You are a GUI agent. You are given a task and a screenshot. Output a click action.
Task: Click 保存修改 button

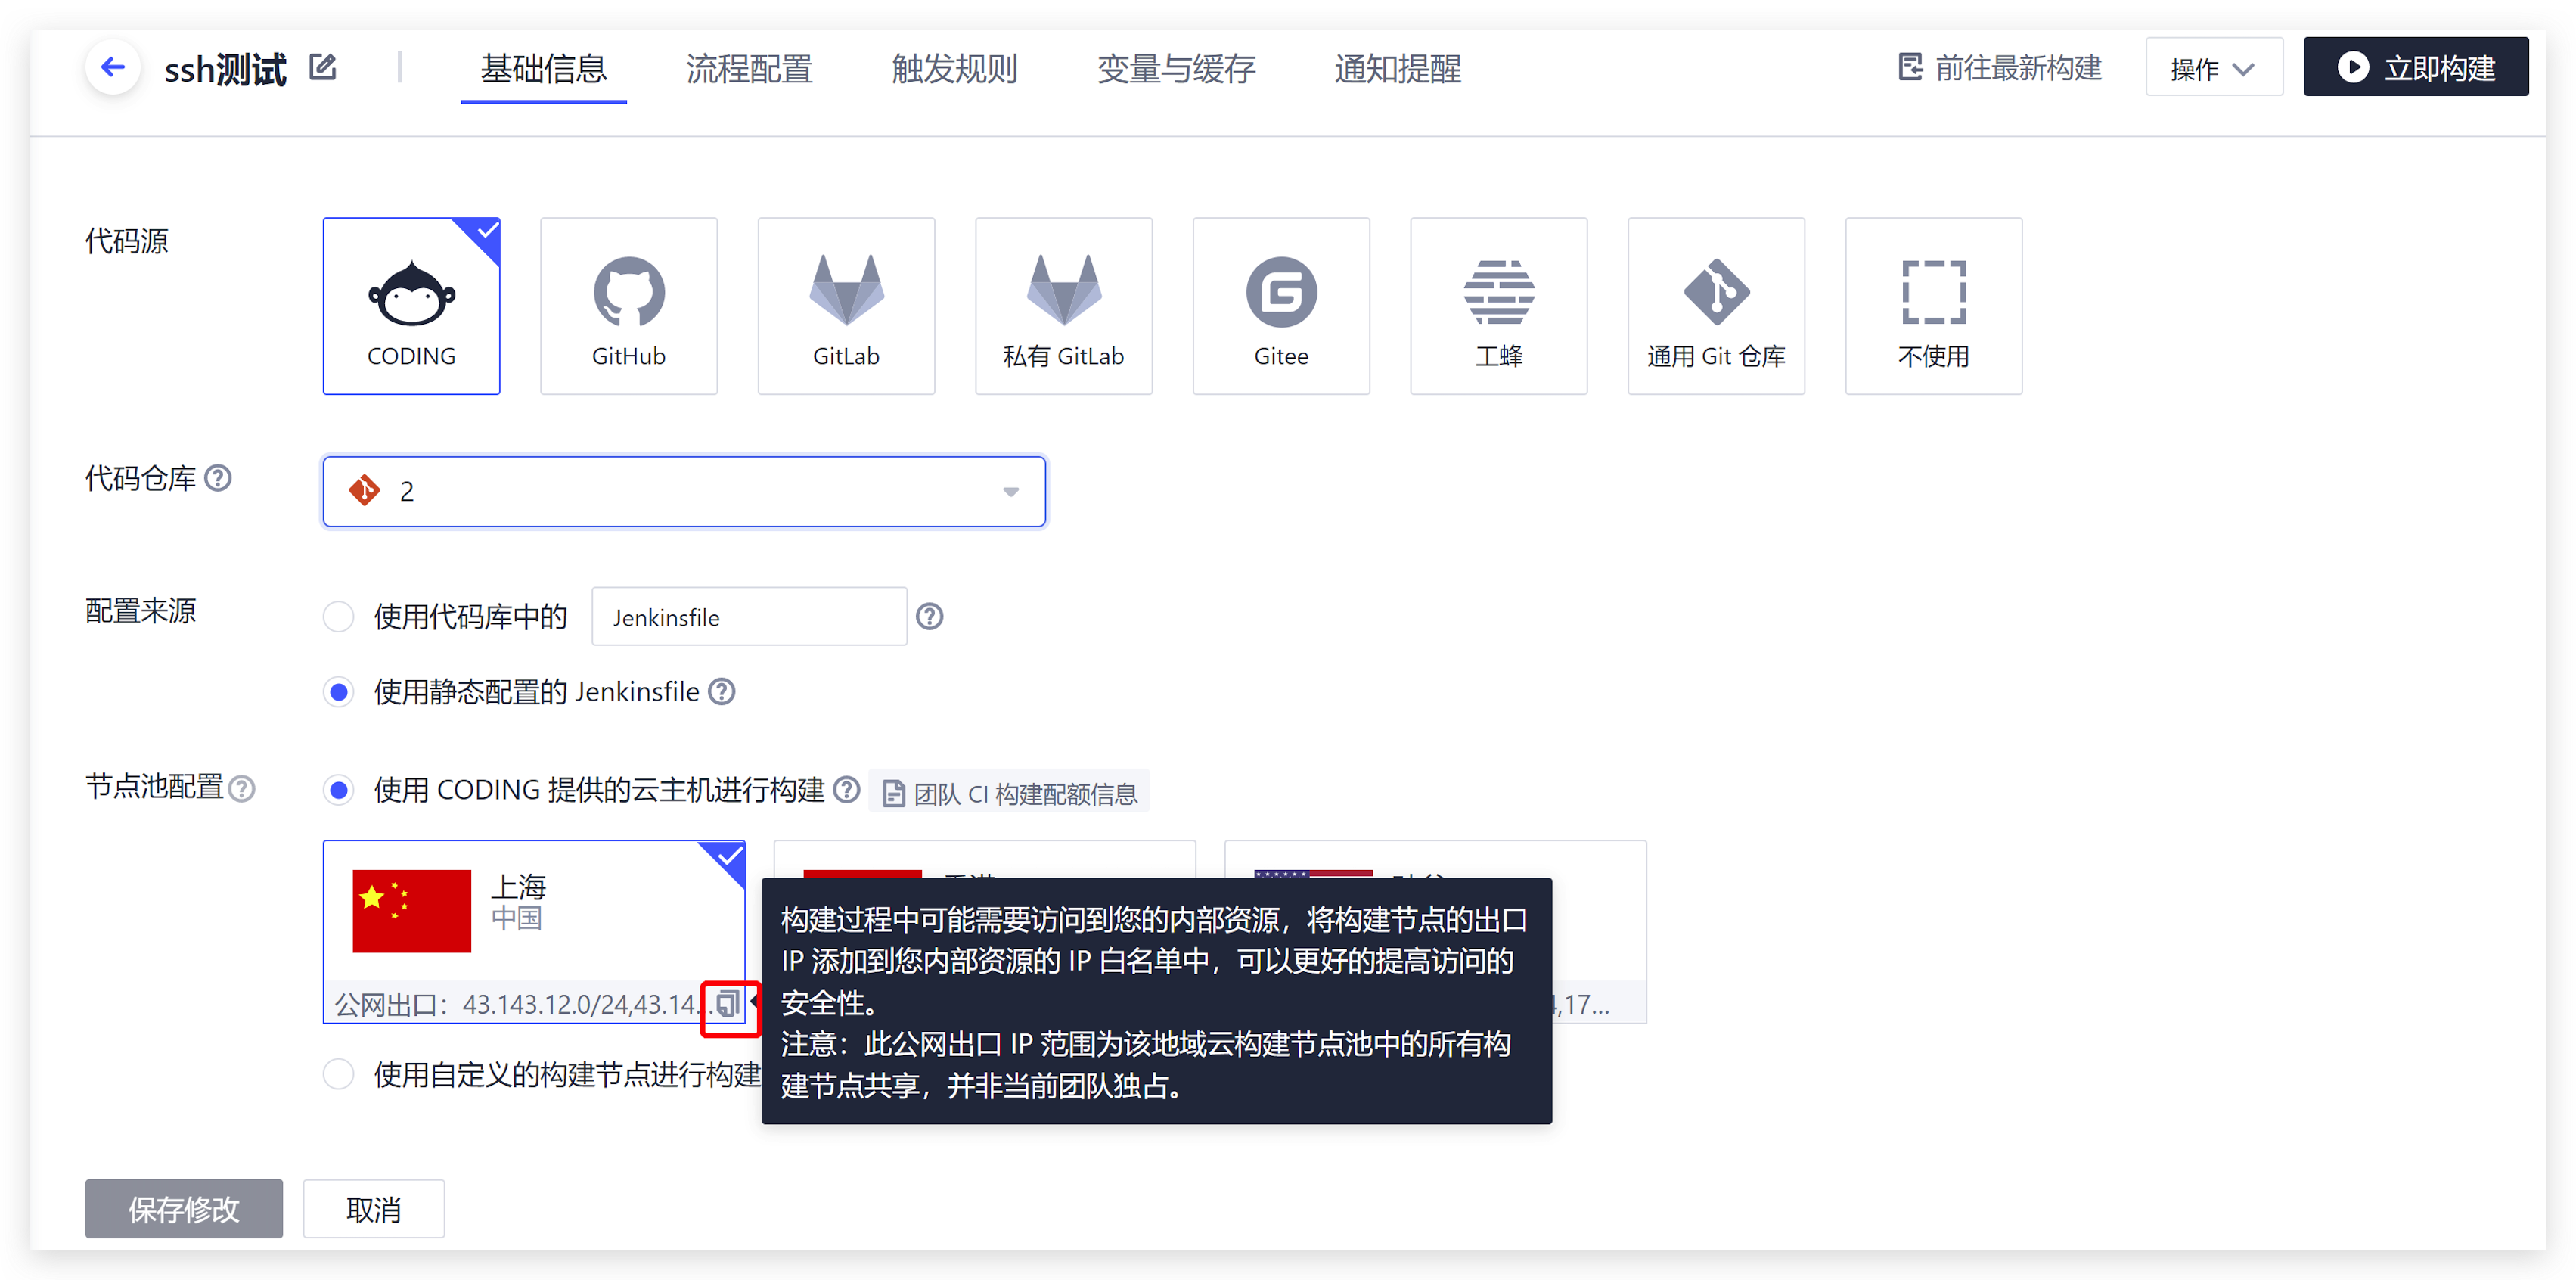[184, 1208]
